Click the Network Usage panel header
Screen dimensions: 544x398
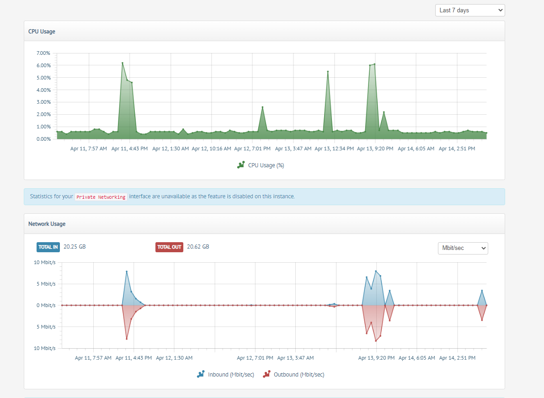pyautogui.click(x=264, y=224)
